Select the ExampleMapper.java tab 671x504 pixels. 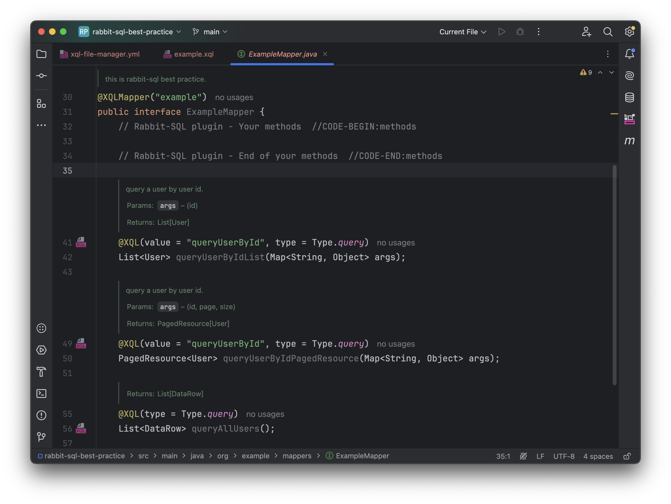282,54
